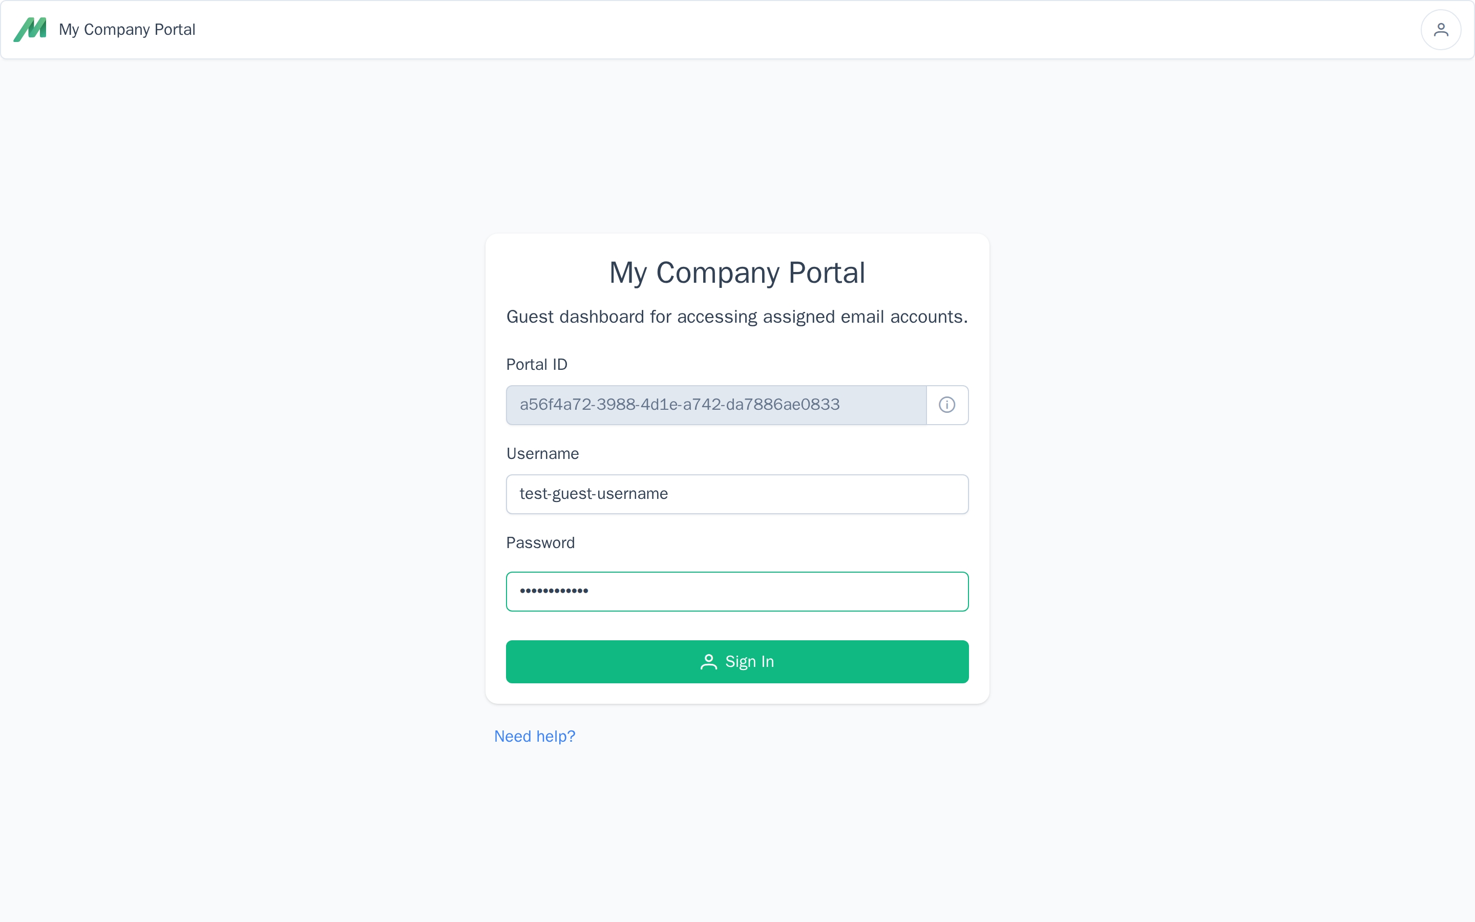1475x922 pixels.
Task: Click the large My Company Portal heading
Action: (737, 273)
